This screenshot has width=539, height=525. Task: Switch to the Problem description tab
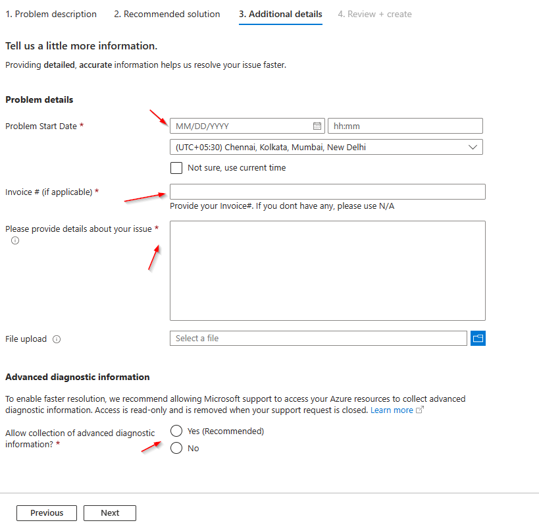(51, 14)
